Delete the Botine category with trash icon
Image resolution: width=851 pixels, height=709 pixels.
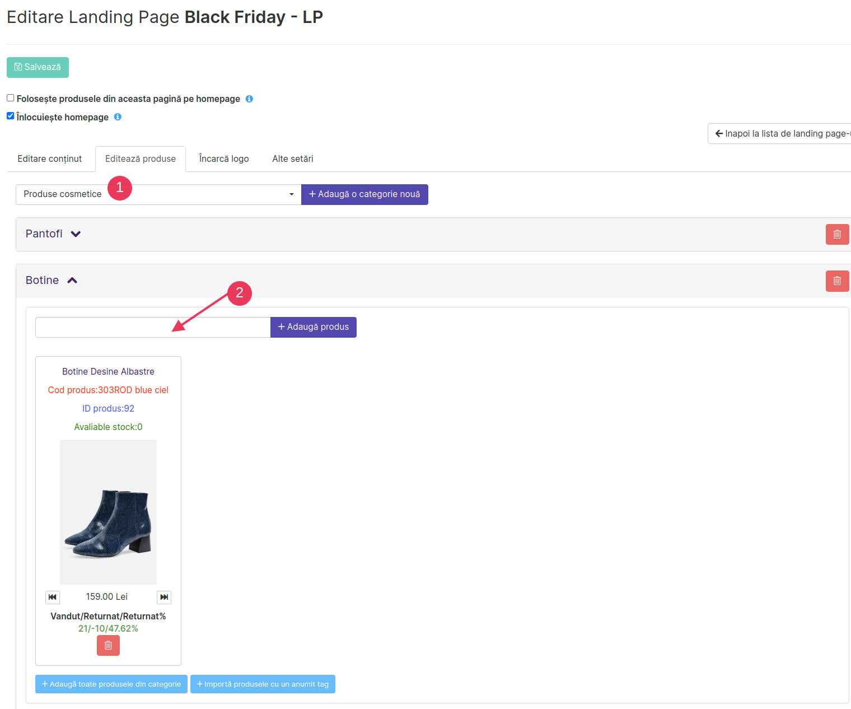(x=837, y=281)
